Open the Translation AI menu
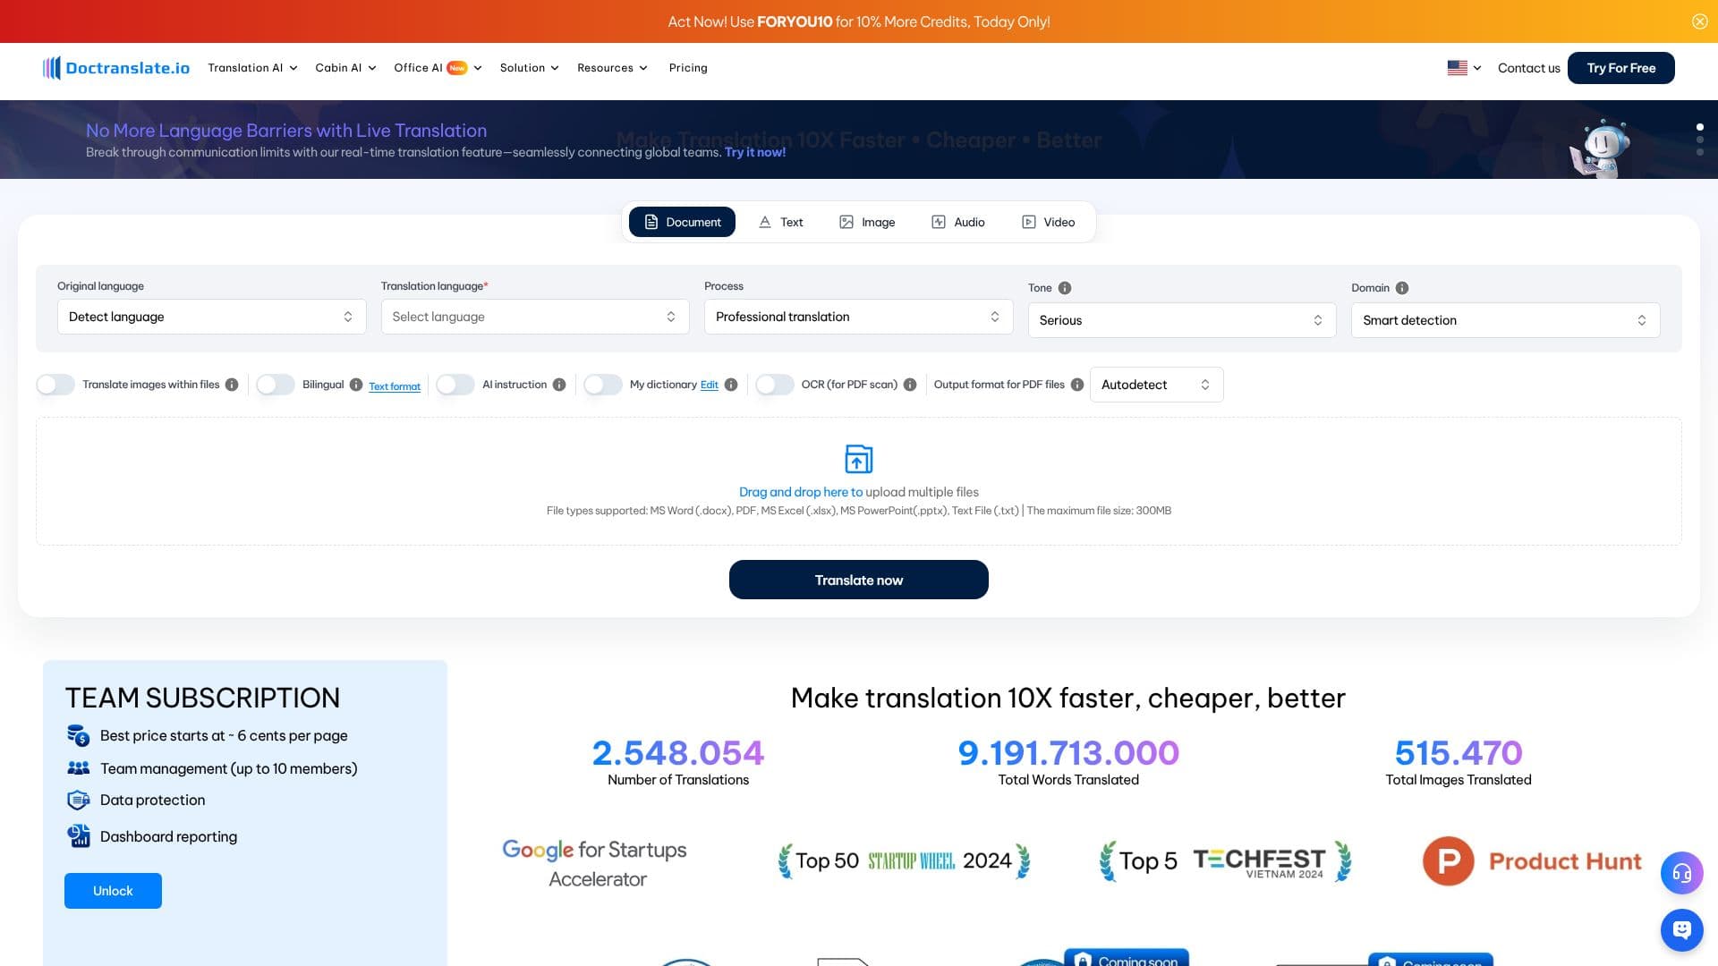Screen dimensions: 1718x966 point(252,68)
